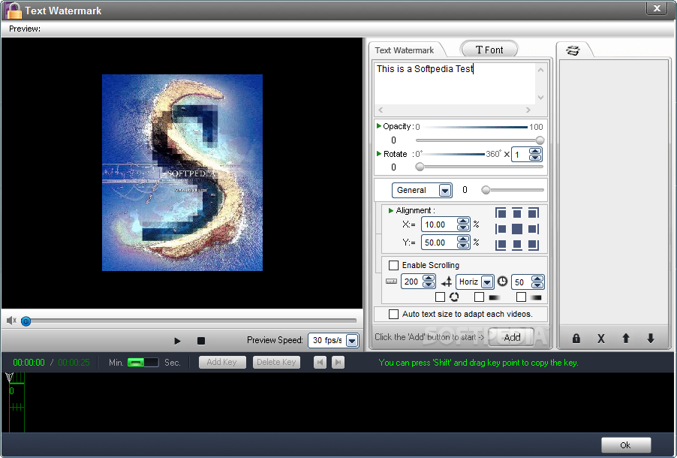Move watermark item up with arrow
677x458 pixels.
(626, 339)
